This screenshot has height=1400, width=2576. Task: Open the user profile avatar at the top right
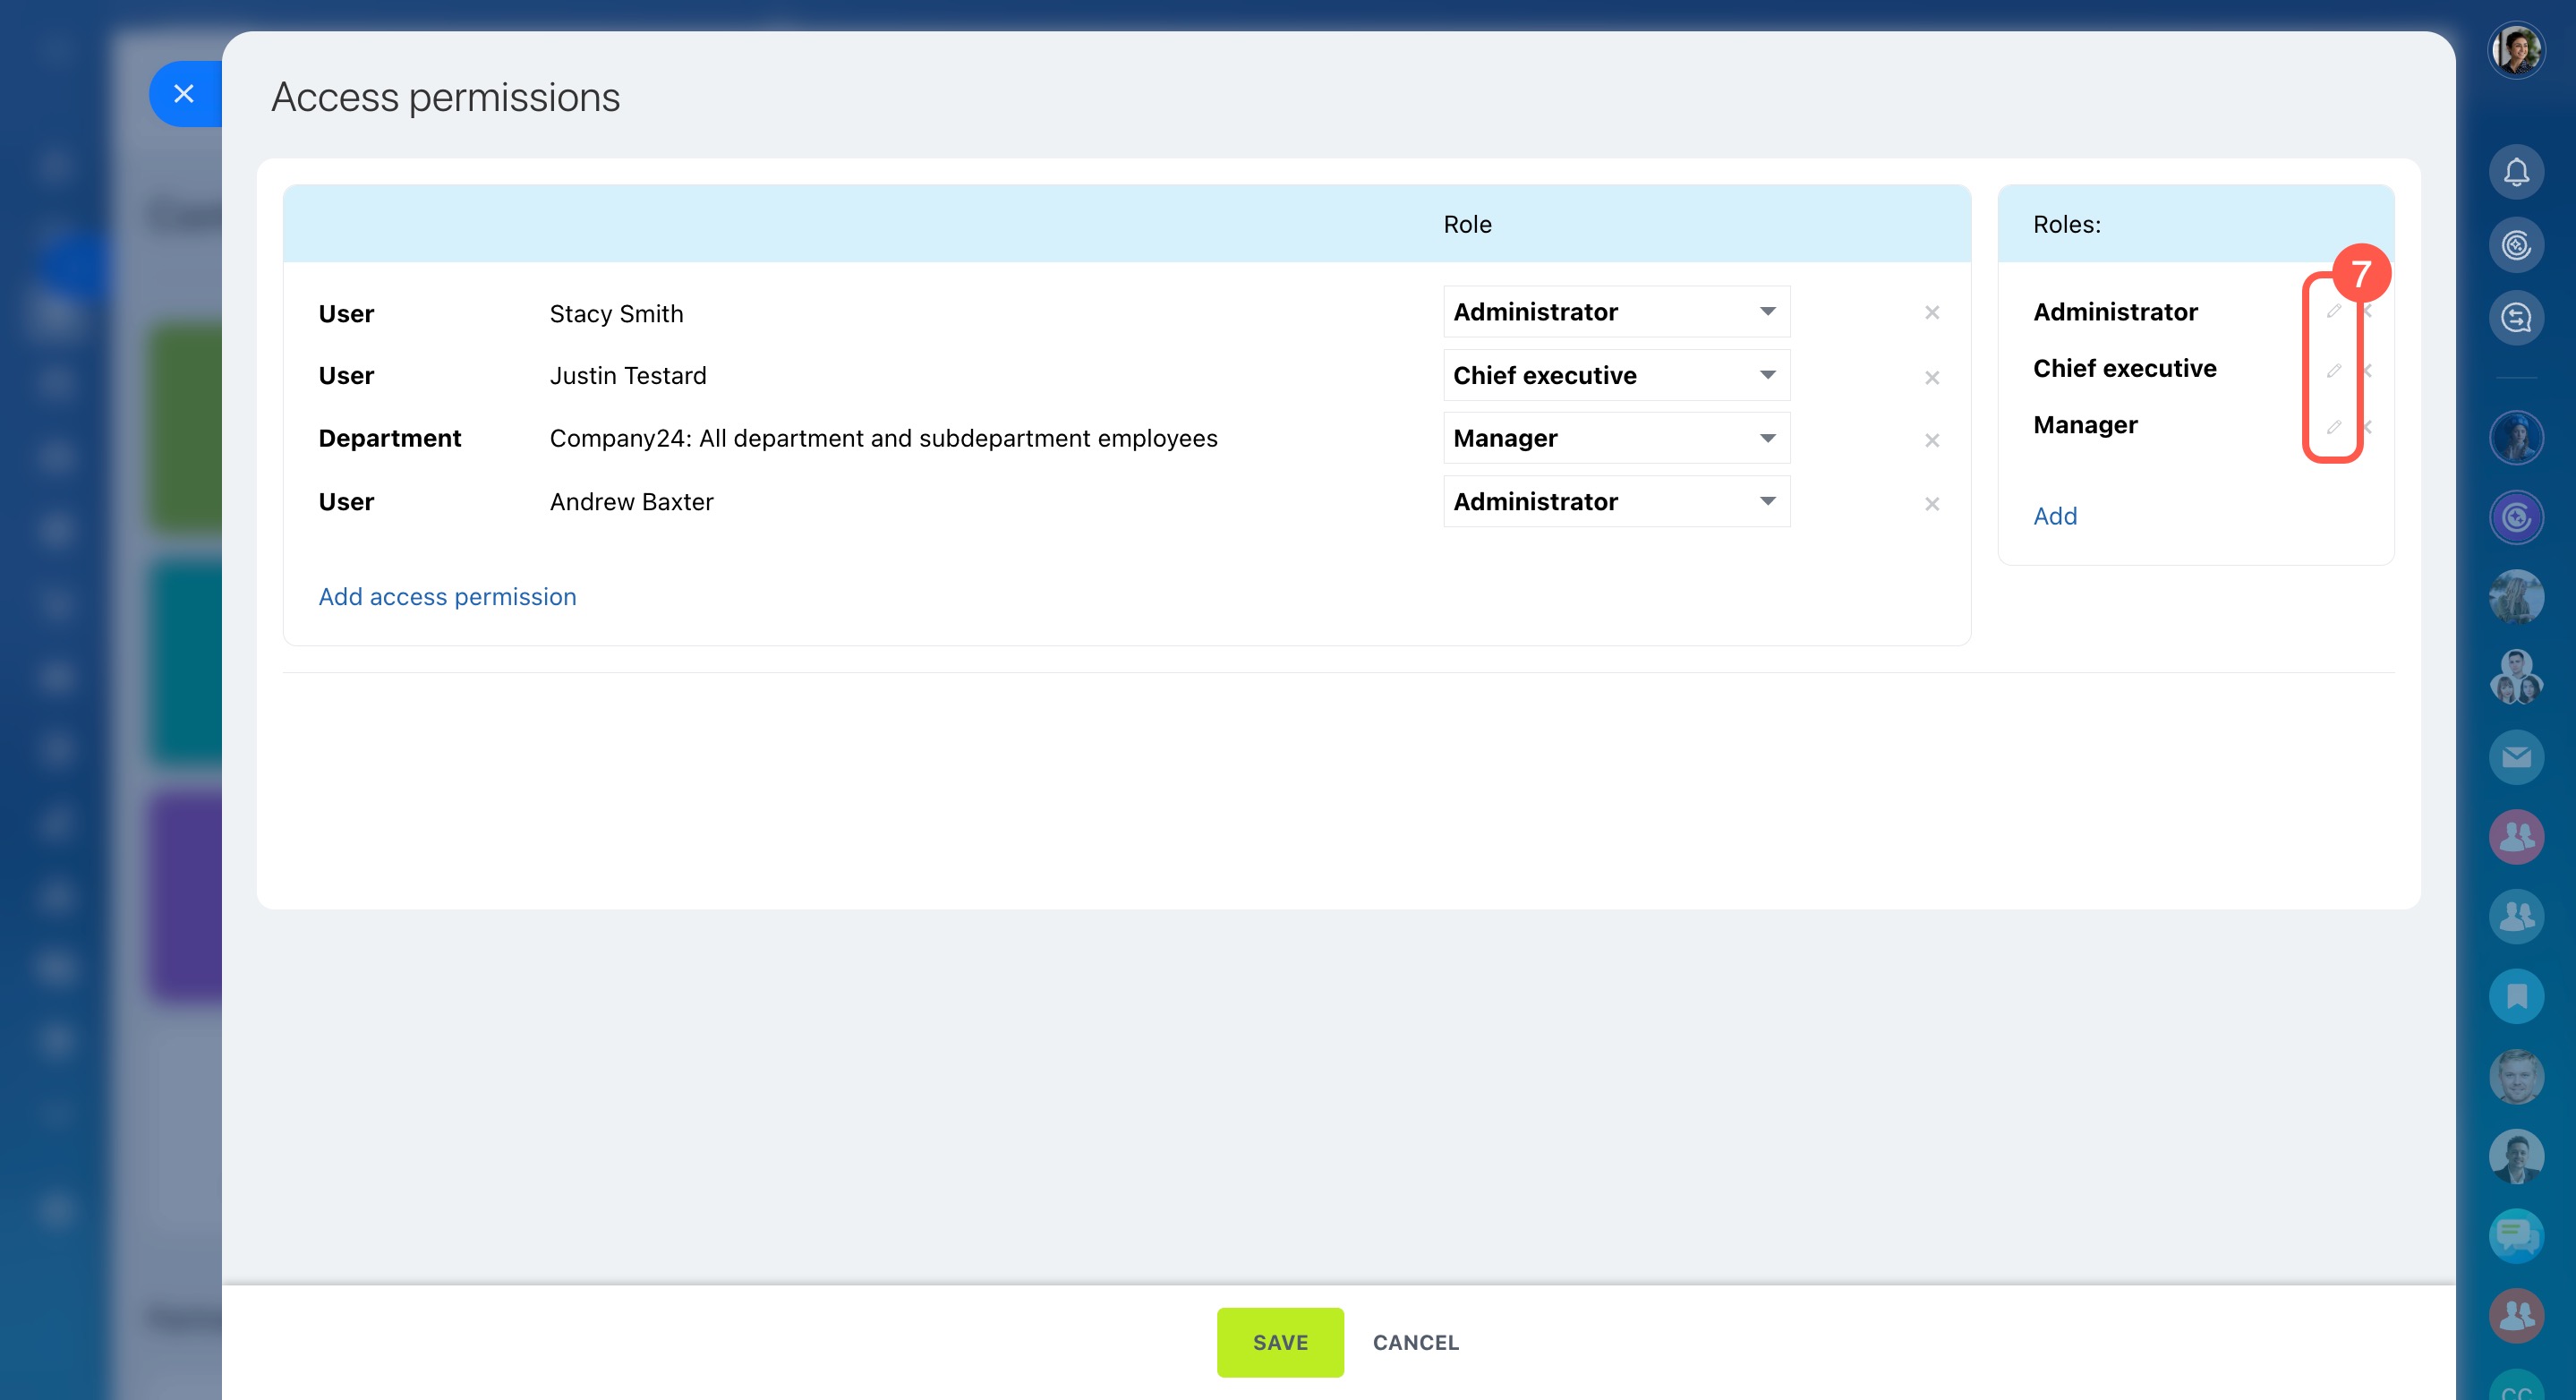[x=2515, y=50]
